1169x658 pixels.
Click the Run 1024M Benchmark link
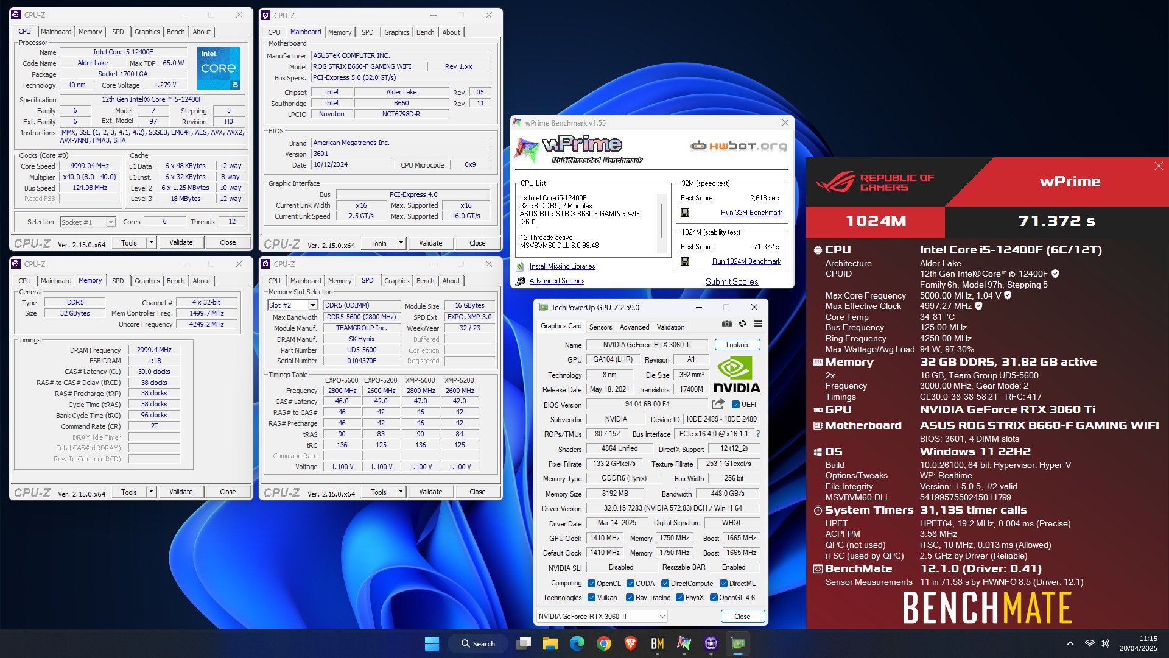click(x=746, y=261)
